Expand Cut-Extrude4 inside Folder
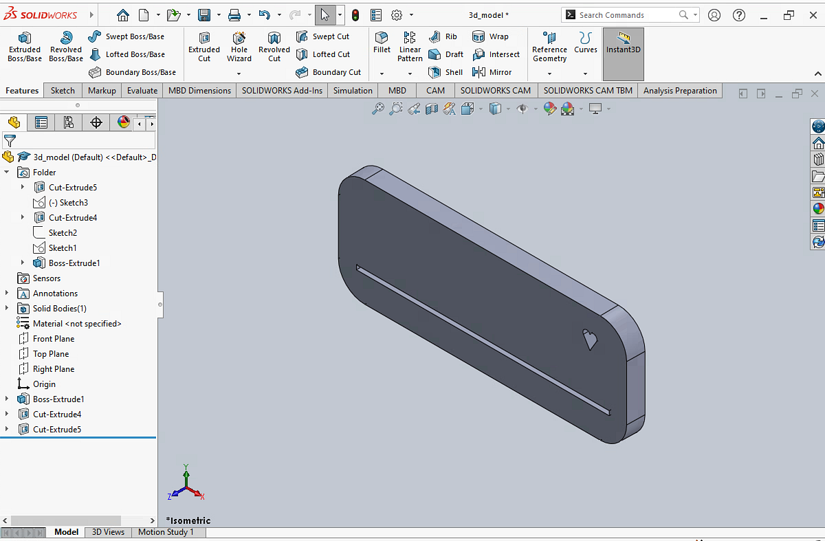825x541 pixels. click(x=22, y=217)
